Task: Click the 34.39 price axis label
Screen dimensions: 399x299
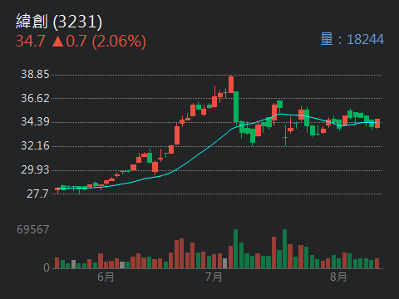Action: (35, 121)
